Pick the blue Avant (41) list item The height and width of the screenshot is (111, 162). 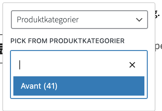(x=79, y=86)
